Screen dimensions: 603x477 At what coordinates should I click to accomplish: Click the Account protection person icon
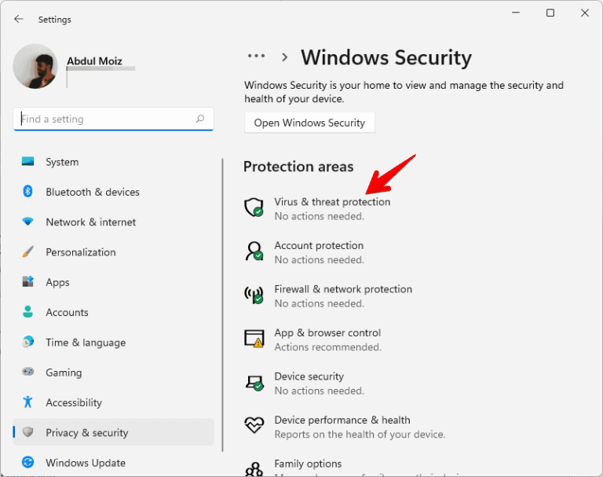pos(254,251)
